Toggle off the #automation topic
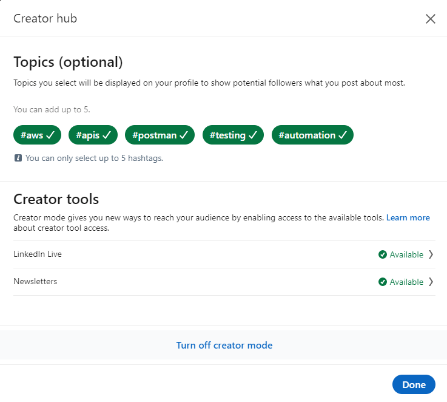 click(x=312, y=135)
